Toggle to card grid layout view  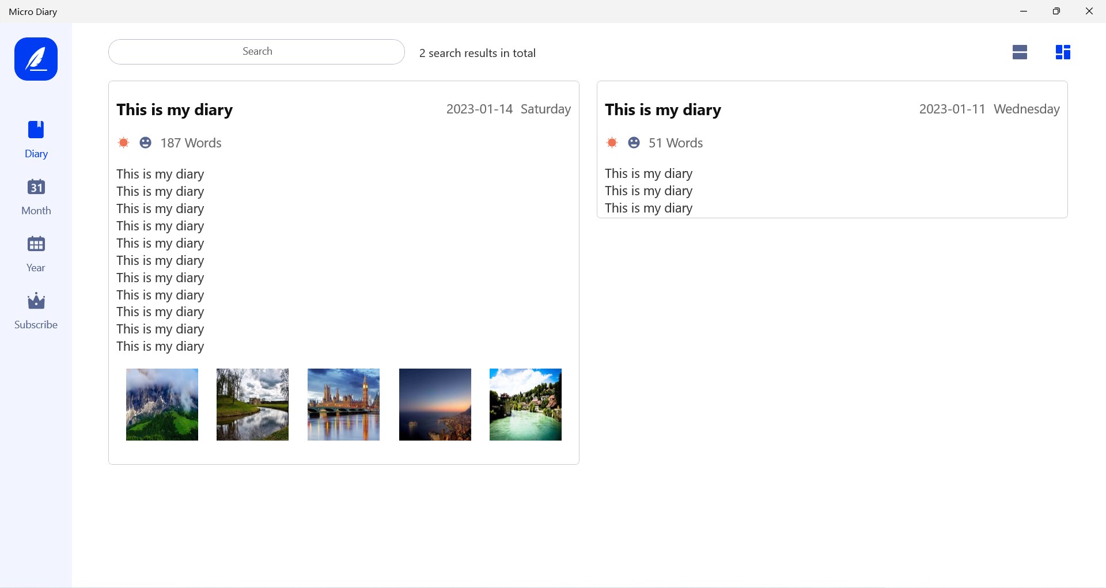pyautogui.click(x=1063, y=52)
